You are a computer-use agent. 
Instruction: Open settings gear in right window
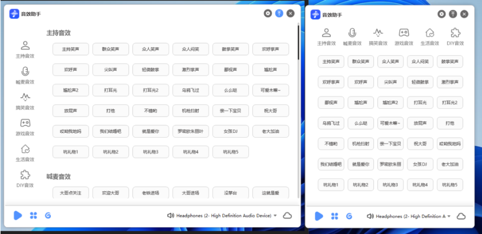[441, 14]
